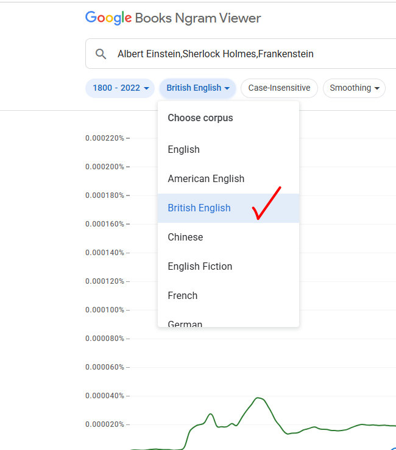
Task: Click the green ngram line peak
Action: click(x=258, y=398)
